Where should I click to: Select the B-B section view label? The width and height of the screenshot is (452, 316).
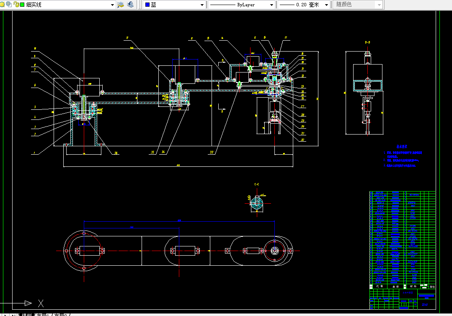(367, 42)
